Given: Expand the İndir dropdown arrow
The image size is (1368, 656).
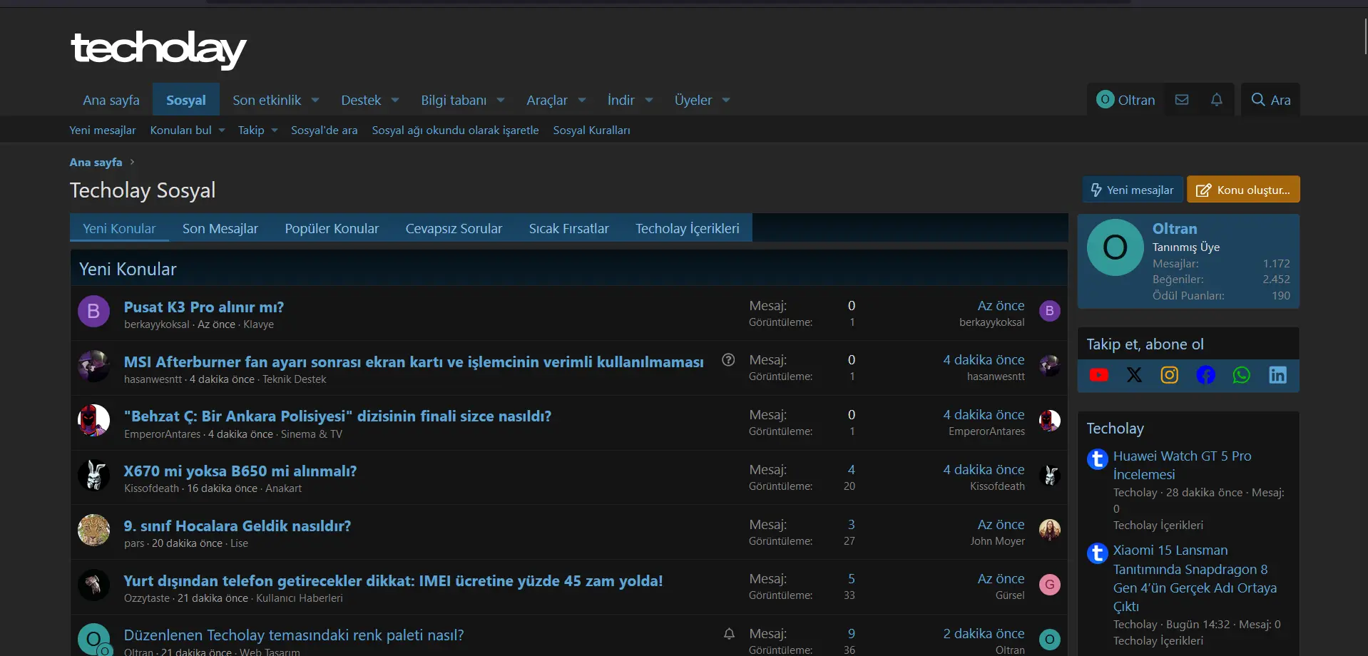Looking at the screenshot, I should coord(649,101).
